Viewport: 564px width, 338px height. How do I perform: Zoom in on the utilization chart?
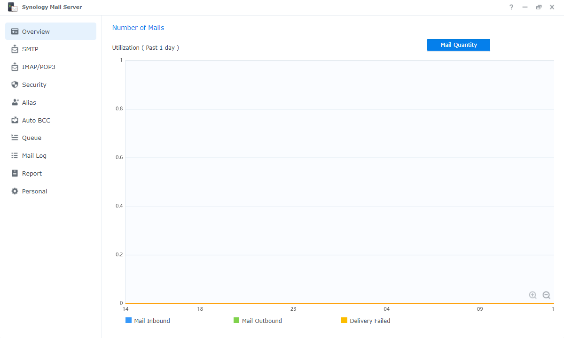(533, 295)
